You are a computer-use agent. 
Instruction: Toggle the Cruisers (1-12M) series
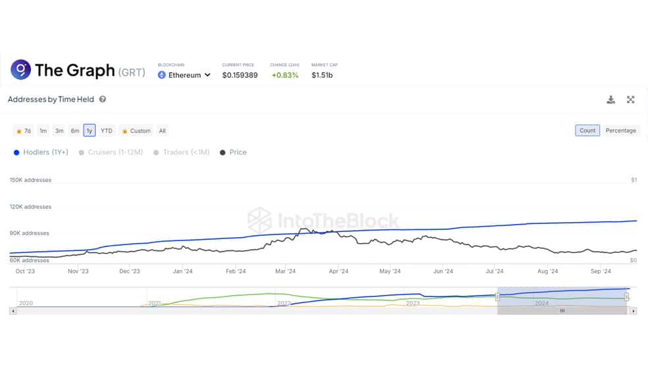111,152
